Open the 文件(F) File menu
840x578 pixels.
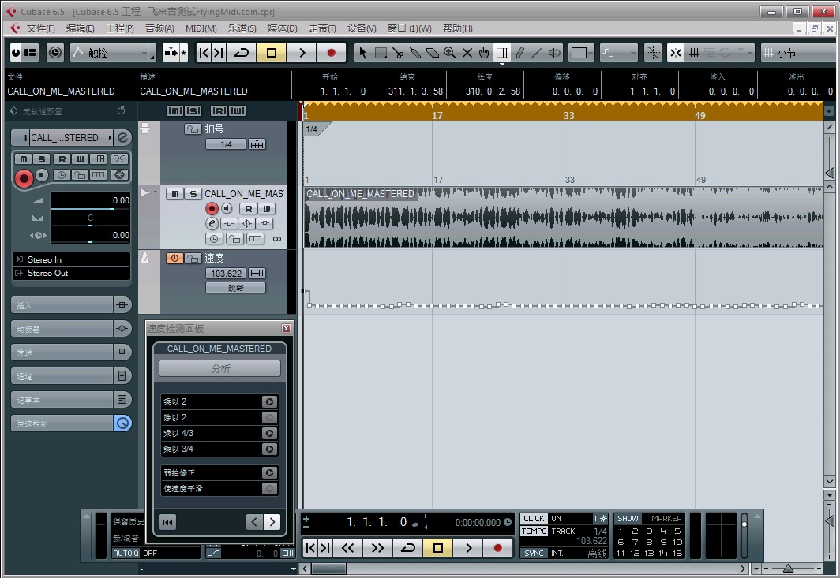41,28
